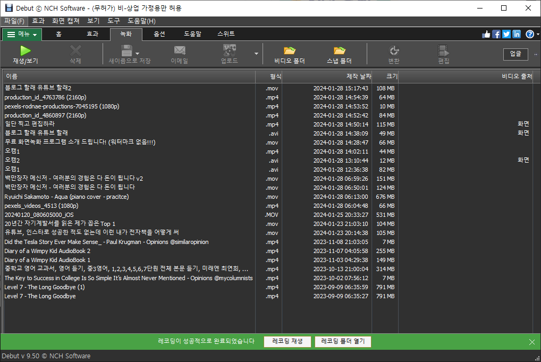The width and height of the screenshot is (541, 362).
Task: Select the file production_id_4763786 (2160p)
Action: click(x=45, y=97)
